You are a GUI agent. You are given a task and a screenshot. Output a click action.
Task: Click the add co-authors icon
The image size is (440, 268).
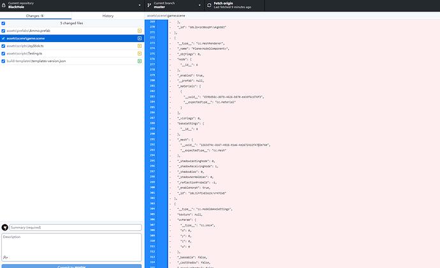click(x=5, y=257)
